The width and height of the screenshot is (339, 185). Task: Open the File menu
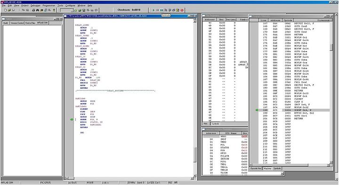coord(4,5)
